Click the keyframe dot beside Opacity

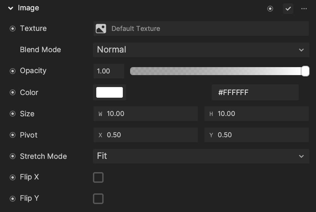point(13,71)
